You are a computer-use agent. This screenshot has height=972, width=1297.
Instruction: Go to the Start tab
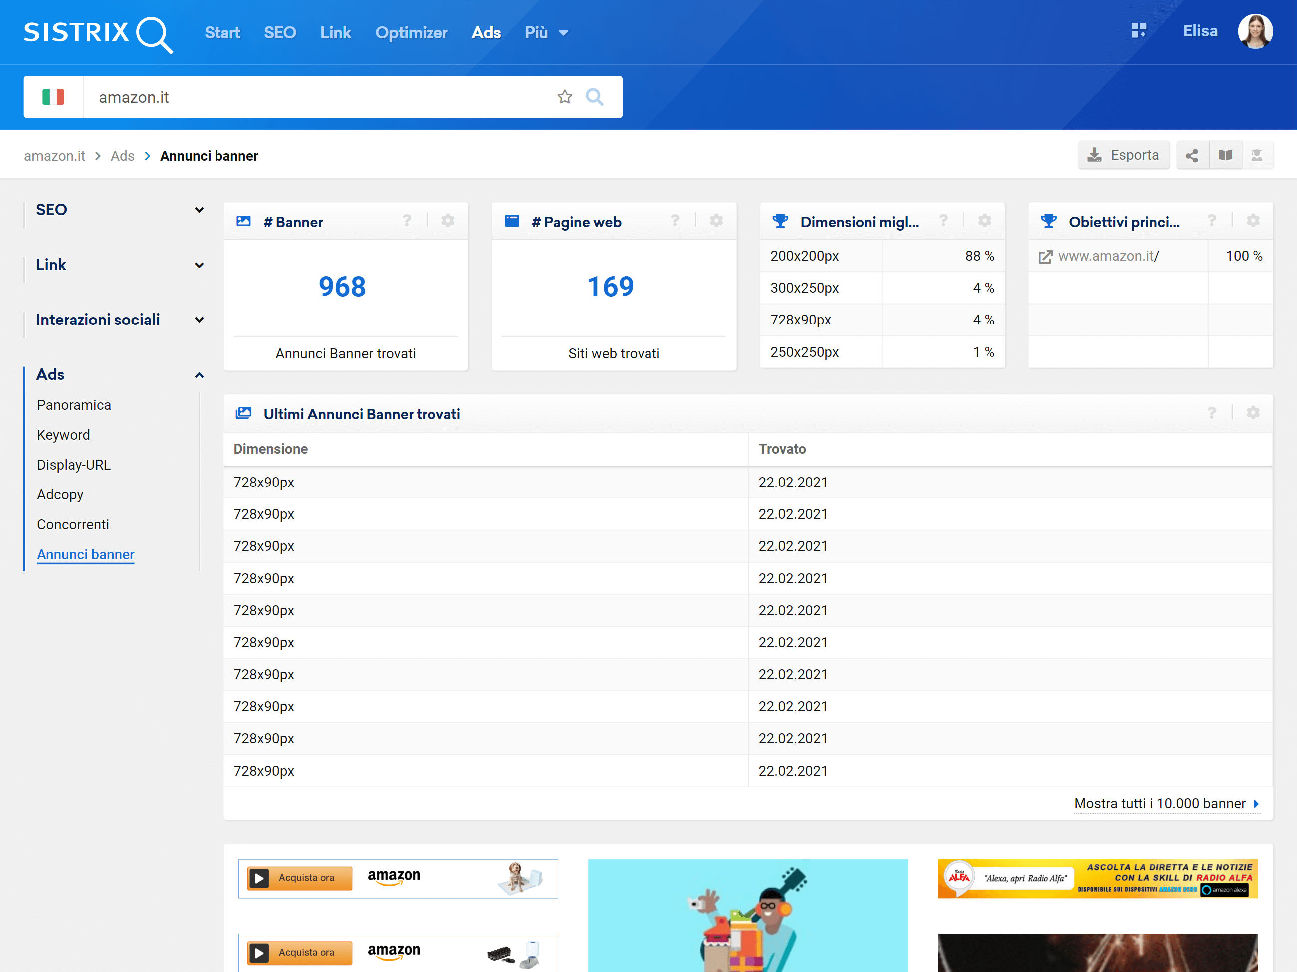222,33
